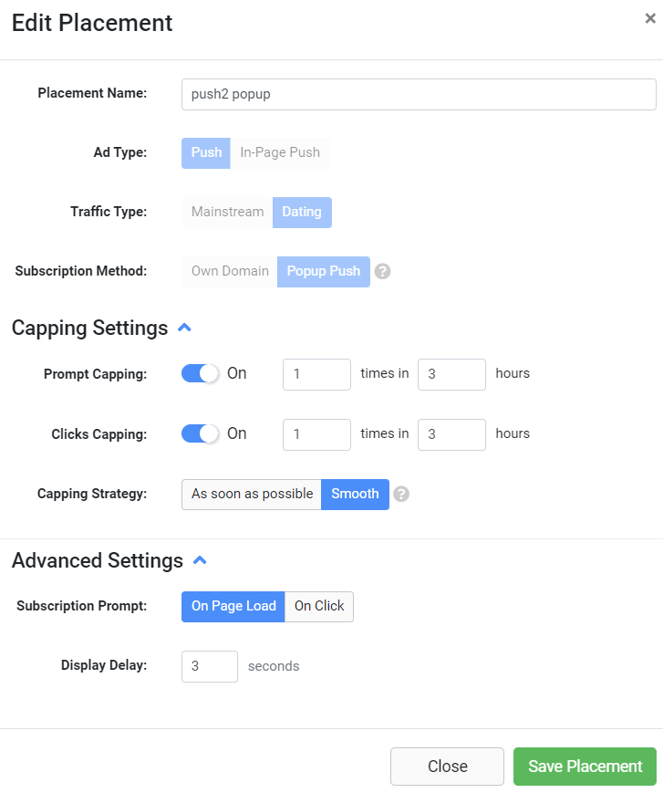Close the Edit Placement dialog with X
The height and width of the screenshot is (793, 663).
pyautogui.click(x=650, y=18)
